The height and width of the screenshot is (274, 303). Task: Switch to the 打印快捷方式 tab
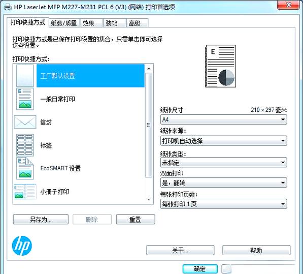pyautogui.click(x=27, y=22)
